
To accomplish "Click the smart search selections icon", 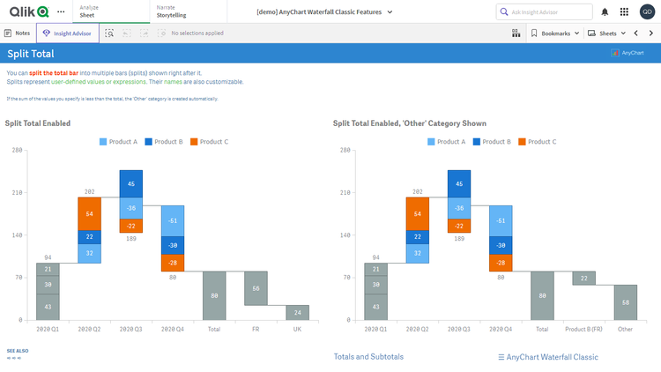I will pyautogui.click(x=109, y=33).
